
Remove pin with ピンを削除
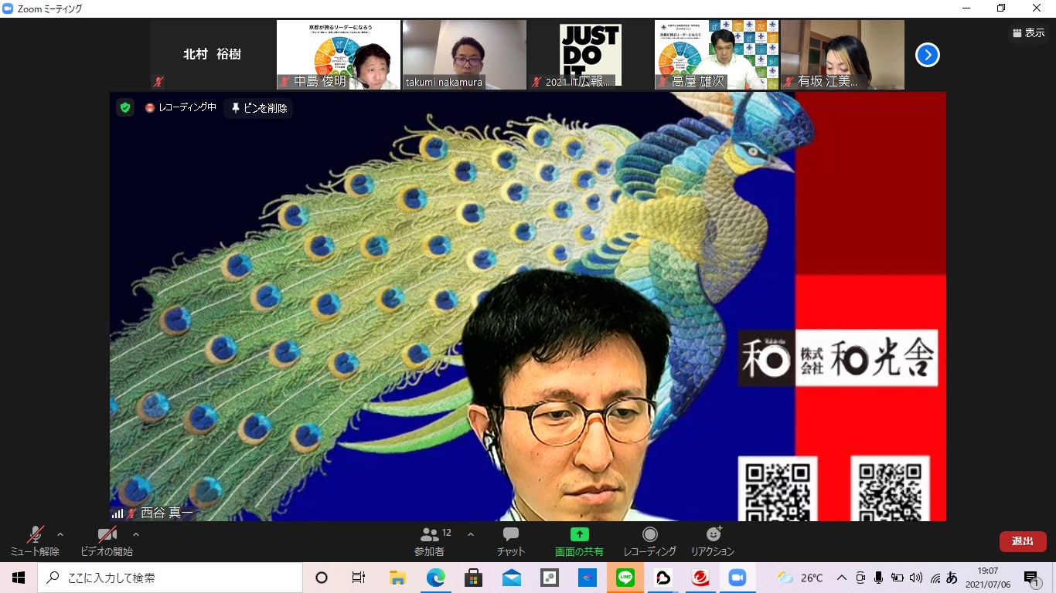tap(259, 108)
